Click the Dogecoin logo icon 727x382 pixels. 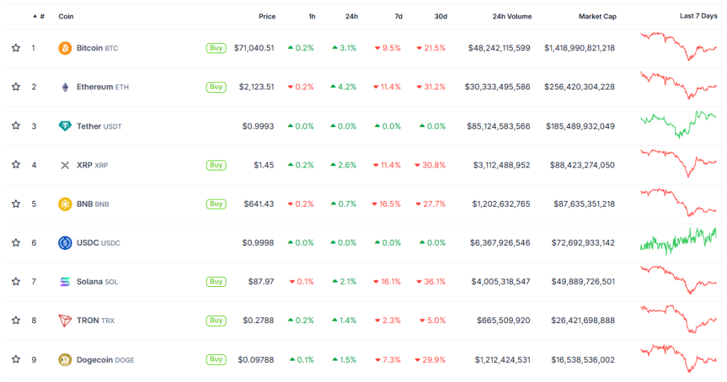tap(65, 360)
